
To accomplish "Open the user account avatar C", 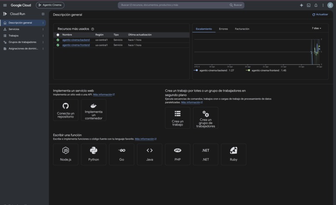I will tap(330, 5).
